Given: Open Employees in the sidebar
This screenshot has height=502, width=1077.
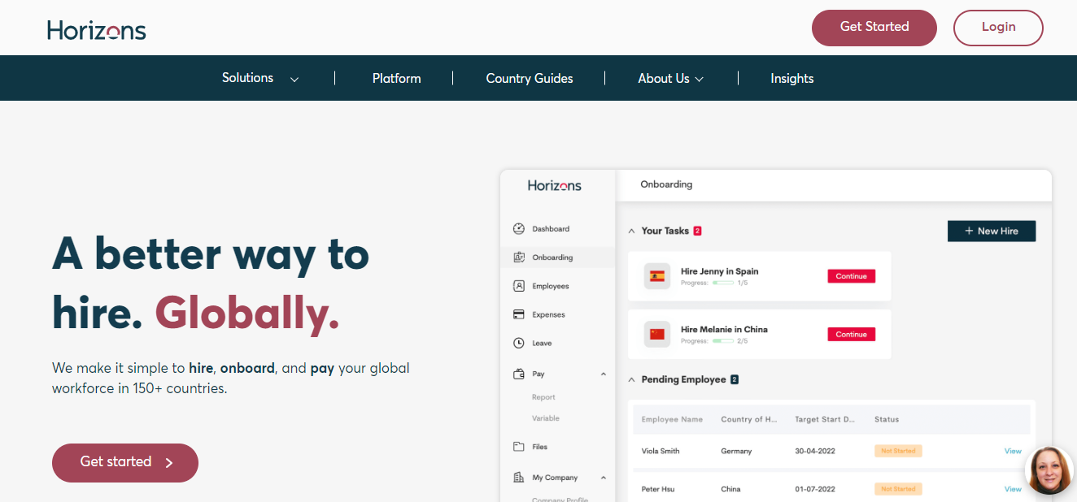Looking at the screenshot, I should click(x=551, y=286).
